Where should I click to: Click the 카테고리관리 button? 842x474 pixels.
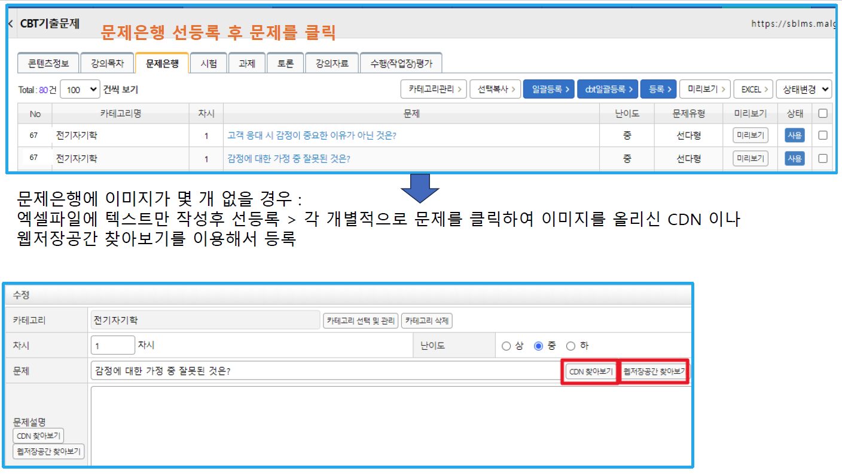pyautogui.click(x=434, y=90)
